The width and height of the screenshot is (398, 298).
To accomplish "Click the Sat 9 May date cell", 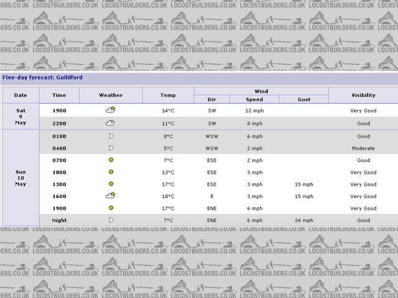I will point(21,116).
